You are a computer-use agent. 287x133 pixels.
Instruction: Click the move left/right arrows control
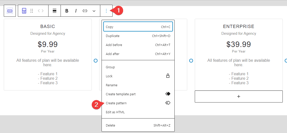(x=41, y=11)
